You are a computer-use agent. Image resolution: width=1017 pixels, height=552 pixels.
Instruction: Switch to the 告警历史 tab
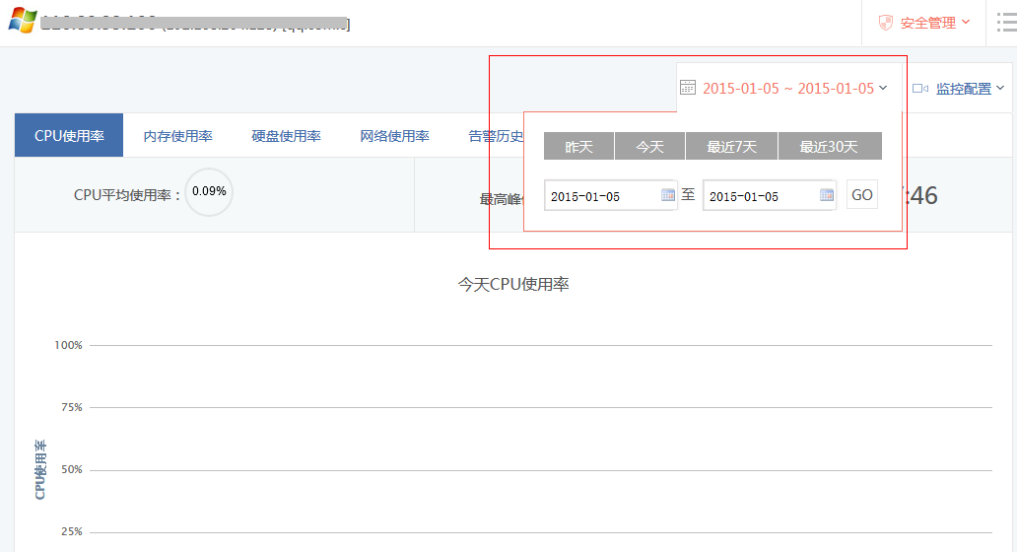[496, 136]
